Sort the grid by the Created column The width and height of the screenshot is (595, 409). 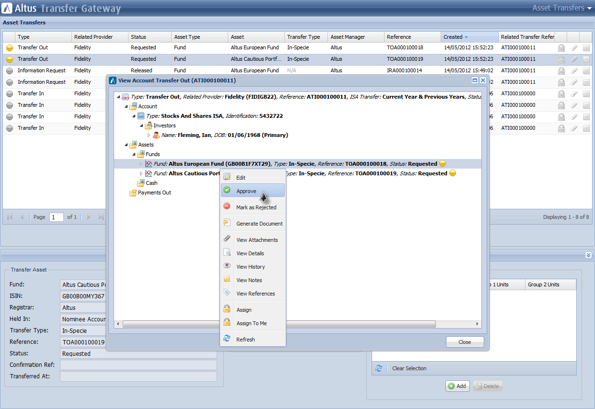[x=469, y=37]
